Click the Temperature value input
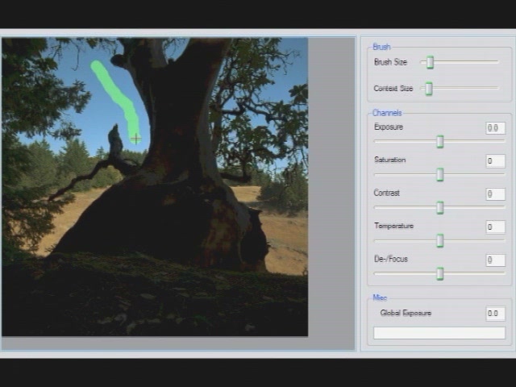The image size is (516, 387). pos(495,227)
